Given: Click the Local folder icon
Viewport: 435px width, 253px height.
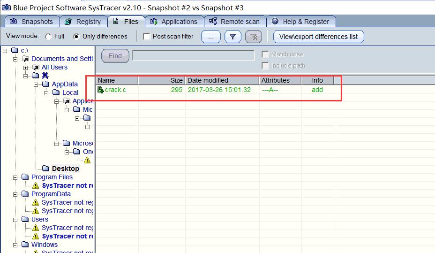Looking at the screenshot, I should tap(56, 92).
